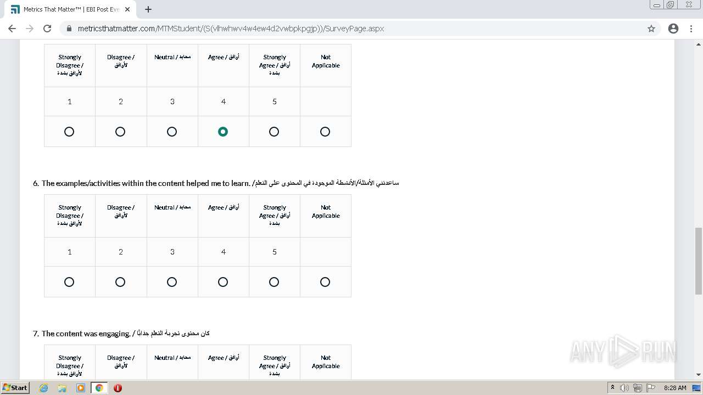This screenshot has width=703, height=395.
Task: Click the address bar URL
Action: (x=231, y=29)
